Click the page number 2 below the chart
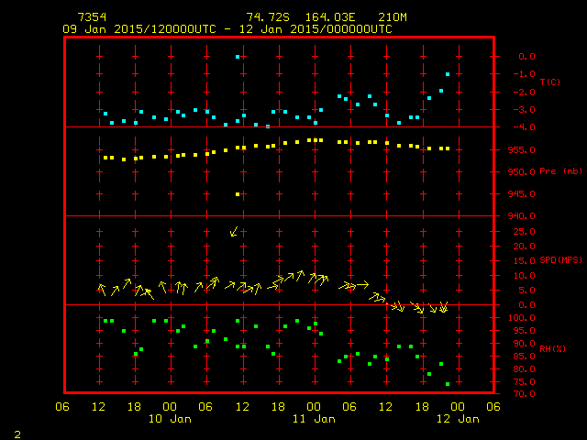Viewport: 587px width, 440px height. pyautogui.click(x=17, y=434)
